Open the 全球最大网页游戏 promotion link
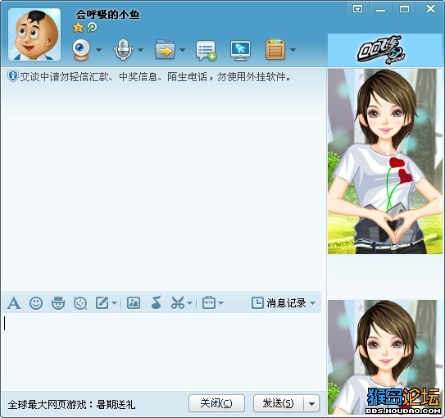Viewport: 445px width, 418px height. point(71,404)
